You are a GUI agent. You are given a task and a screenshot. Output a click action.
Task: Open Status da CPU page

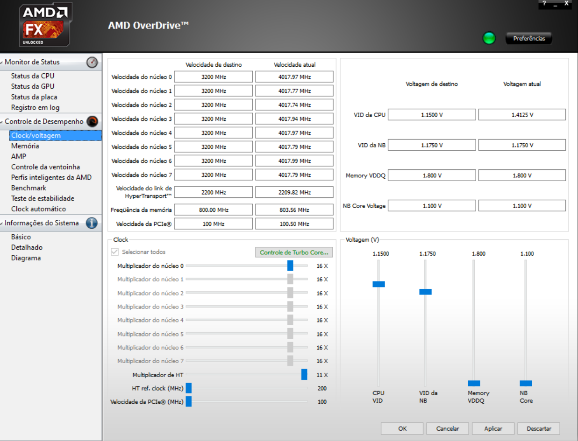click(x=33, y=76)
